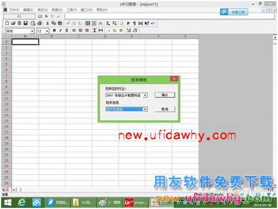The image size is (278, 209).
Task: Close the 报表模板 dialog
Action: 174,79
